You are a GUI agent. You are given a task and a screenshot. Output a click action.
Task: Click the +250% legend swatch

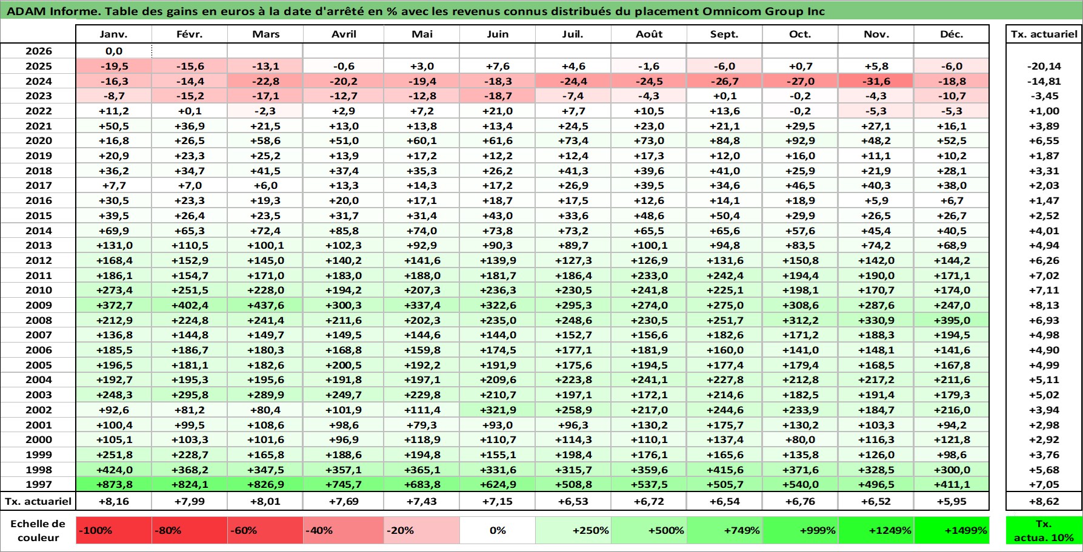[x=573, y=530]
